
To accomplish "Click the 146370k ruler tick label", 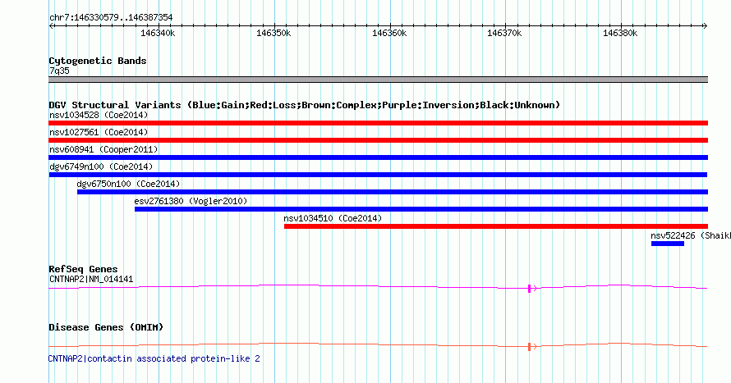I will pyautogui.click(x=504, y=34).
